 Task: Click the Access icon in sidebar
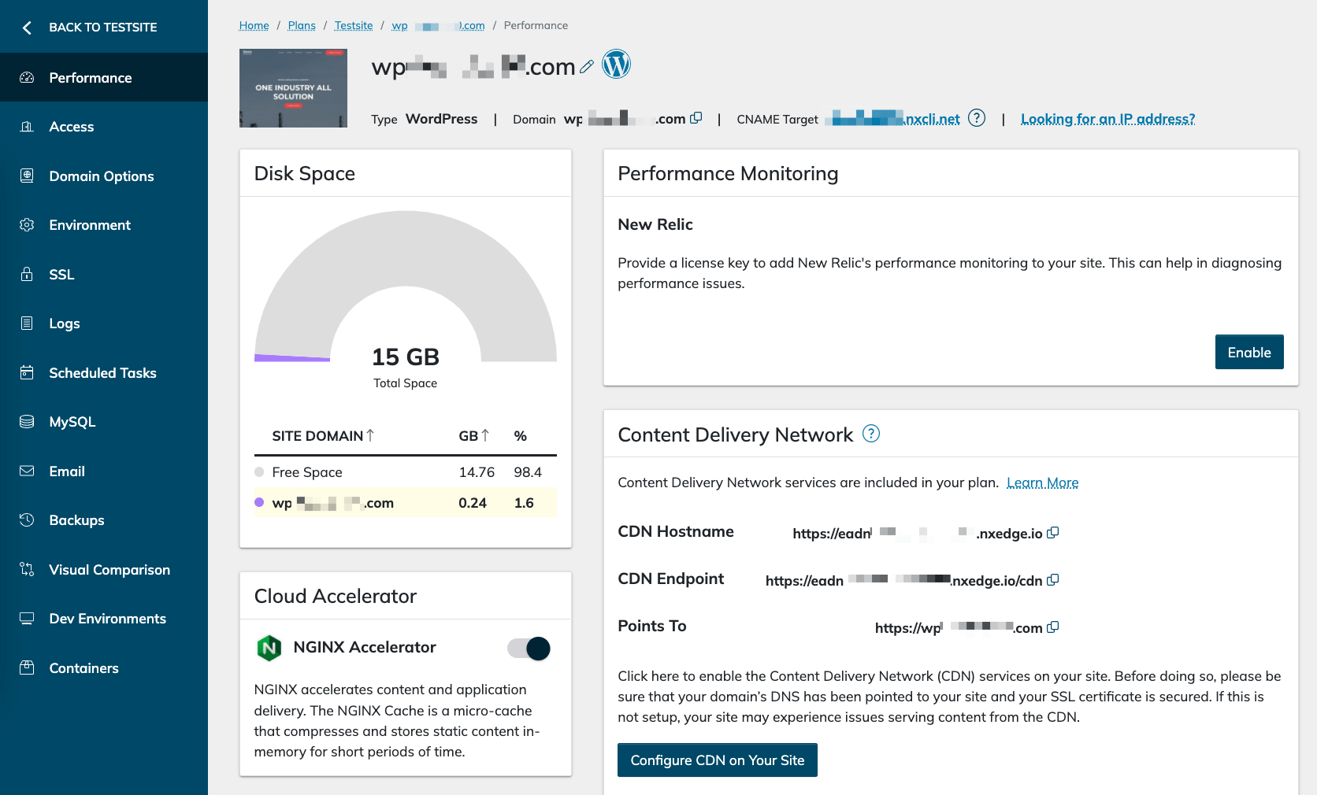coord(27,127)
